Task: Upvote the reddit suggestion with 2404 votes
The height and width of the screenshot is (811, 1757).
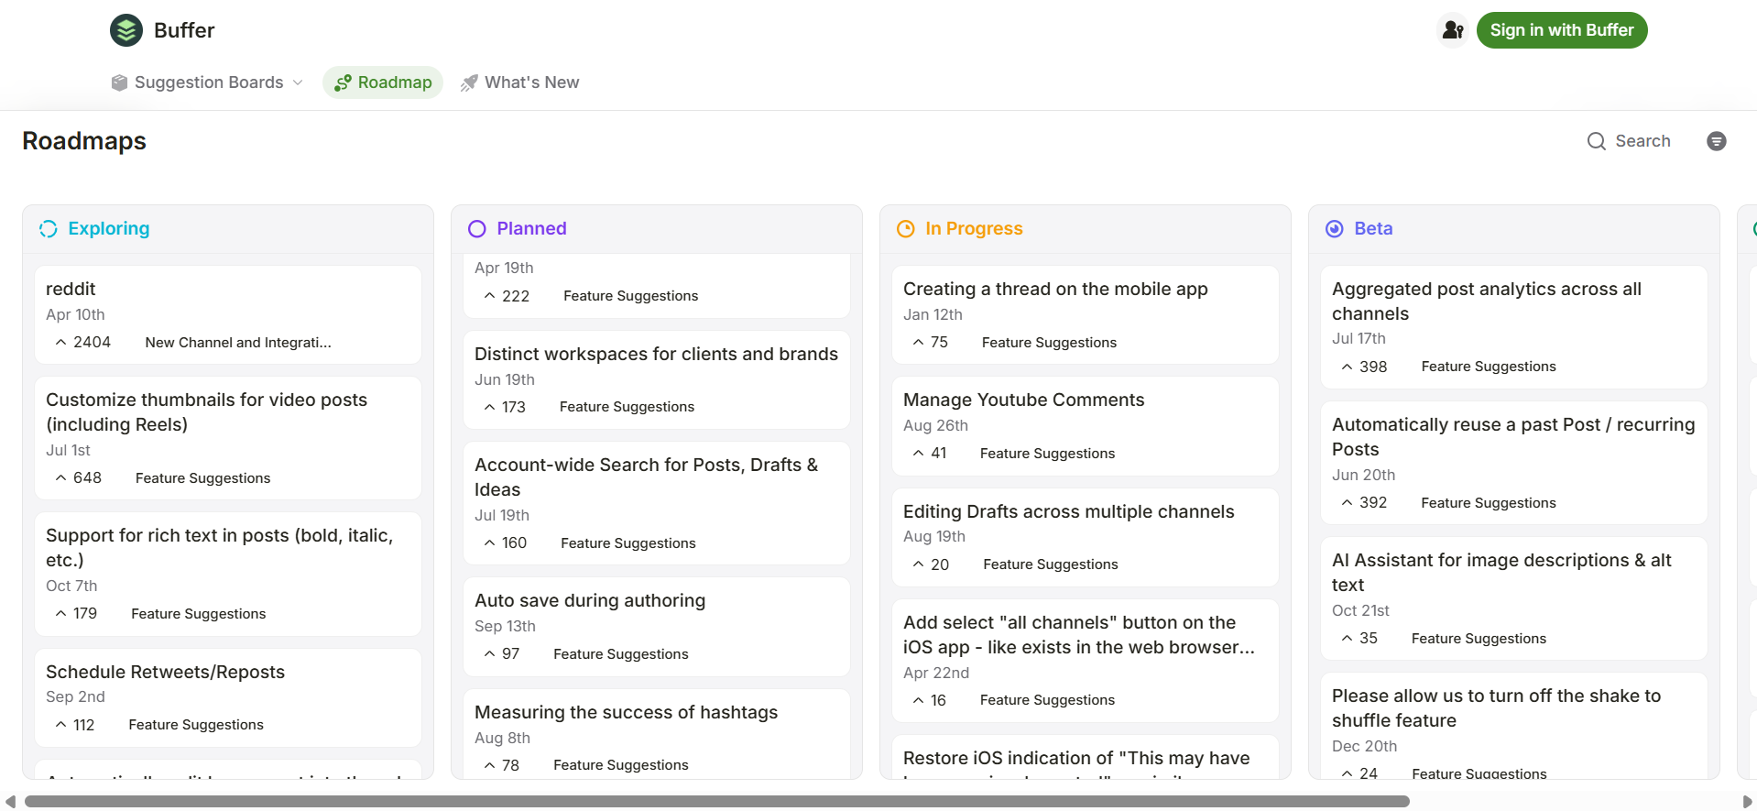Action: pos(82,342)
